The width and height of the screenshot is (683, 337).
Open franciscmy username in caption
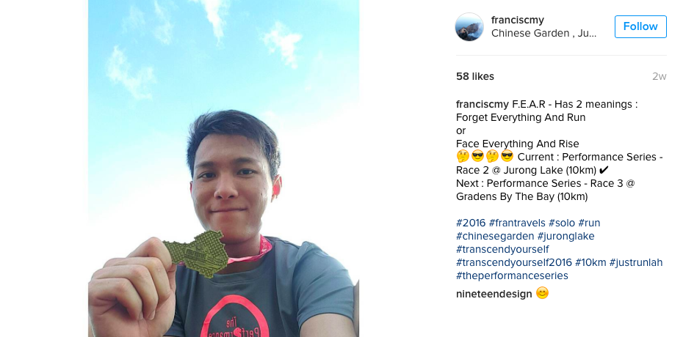pos(483,104)
